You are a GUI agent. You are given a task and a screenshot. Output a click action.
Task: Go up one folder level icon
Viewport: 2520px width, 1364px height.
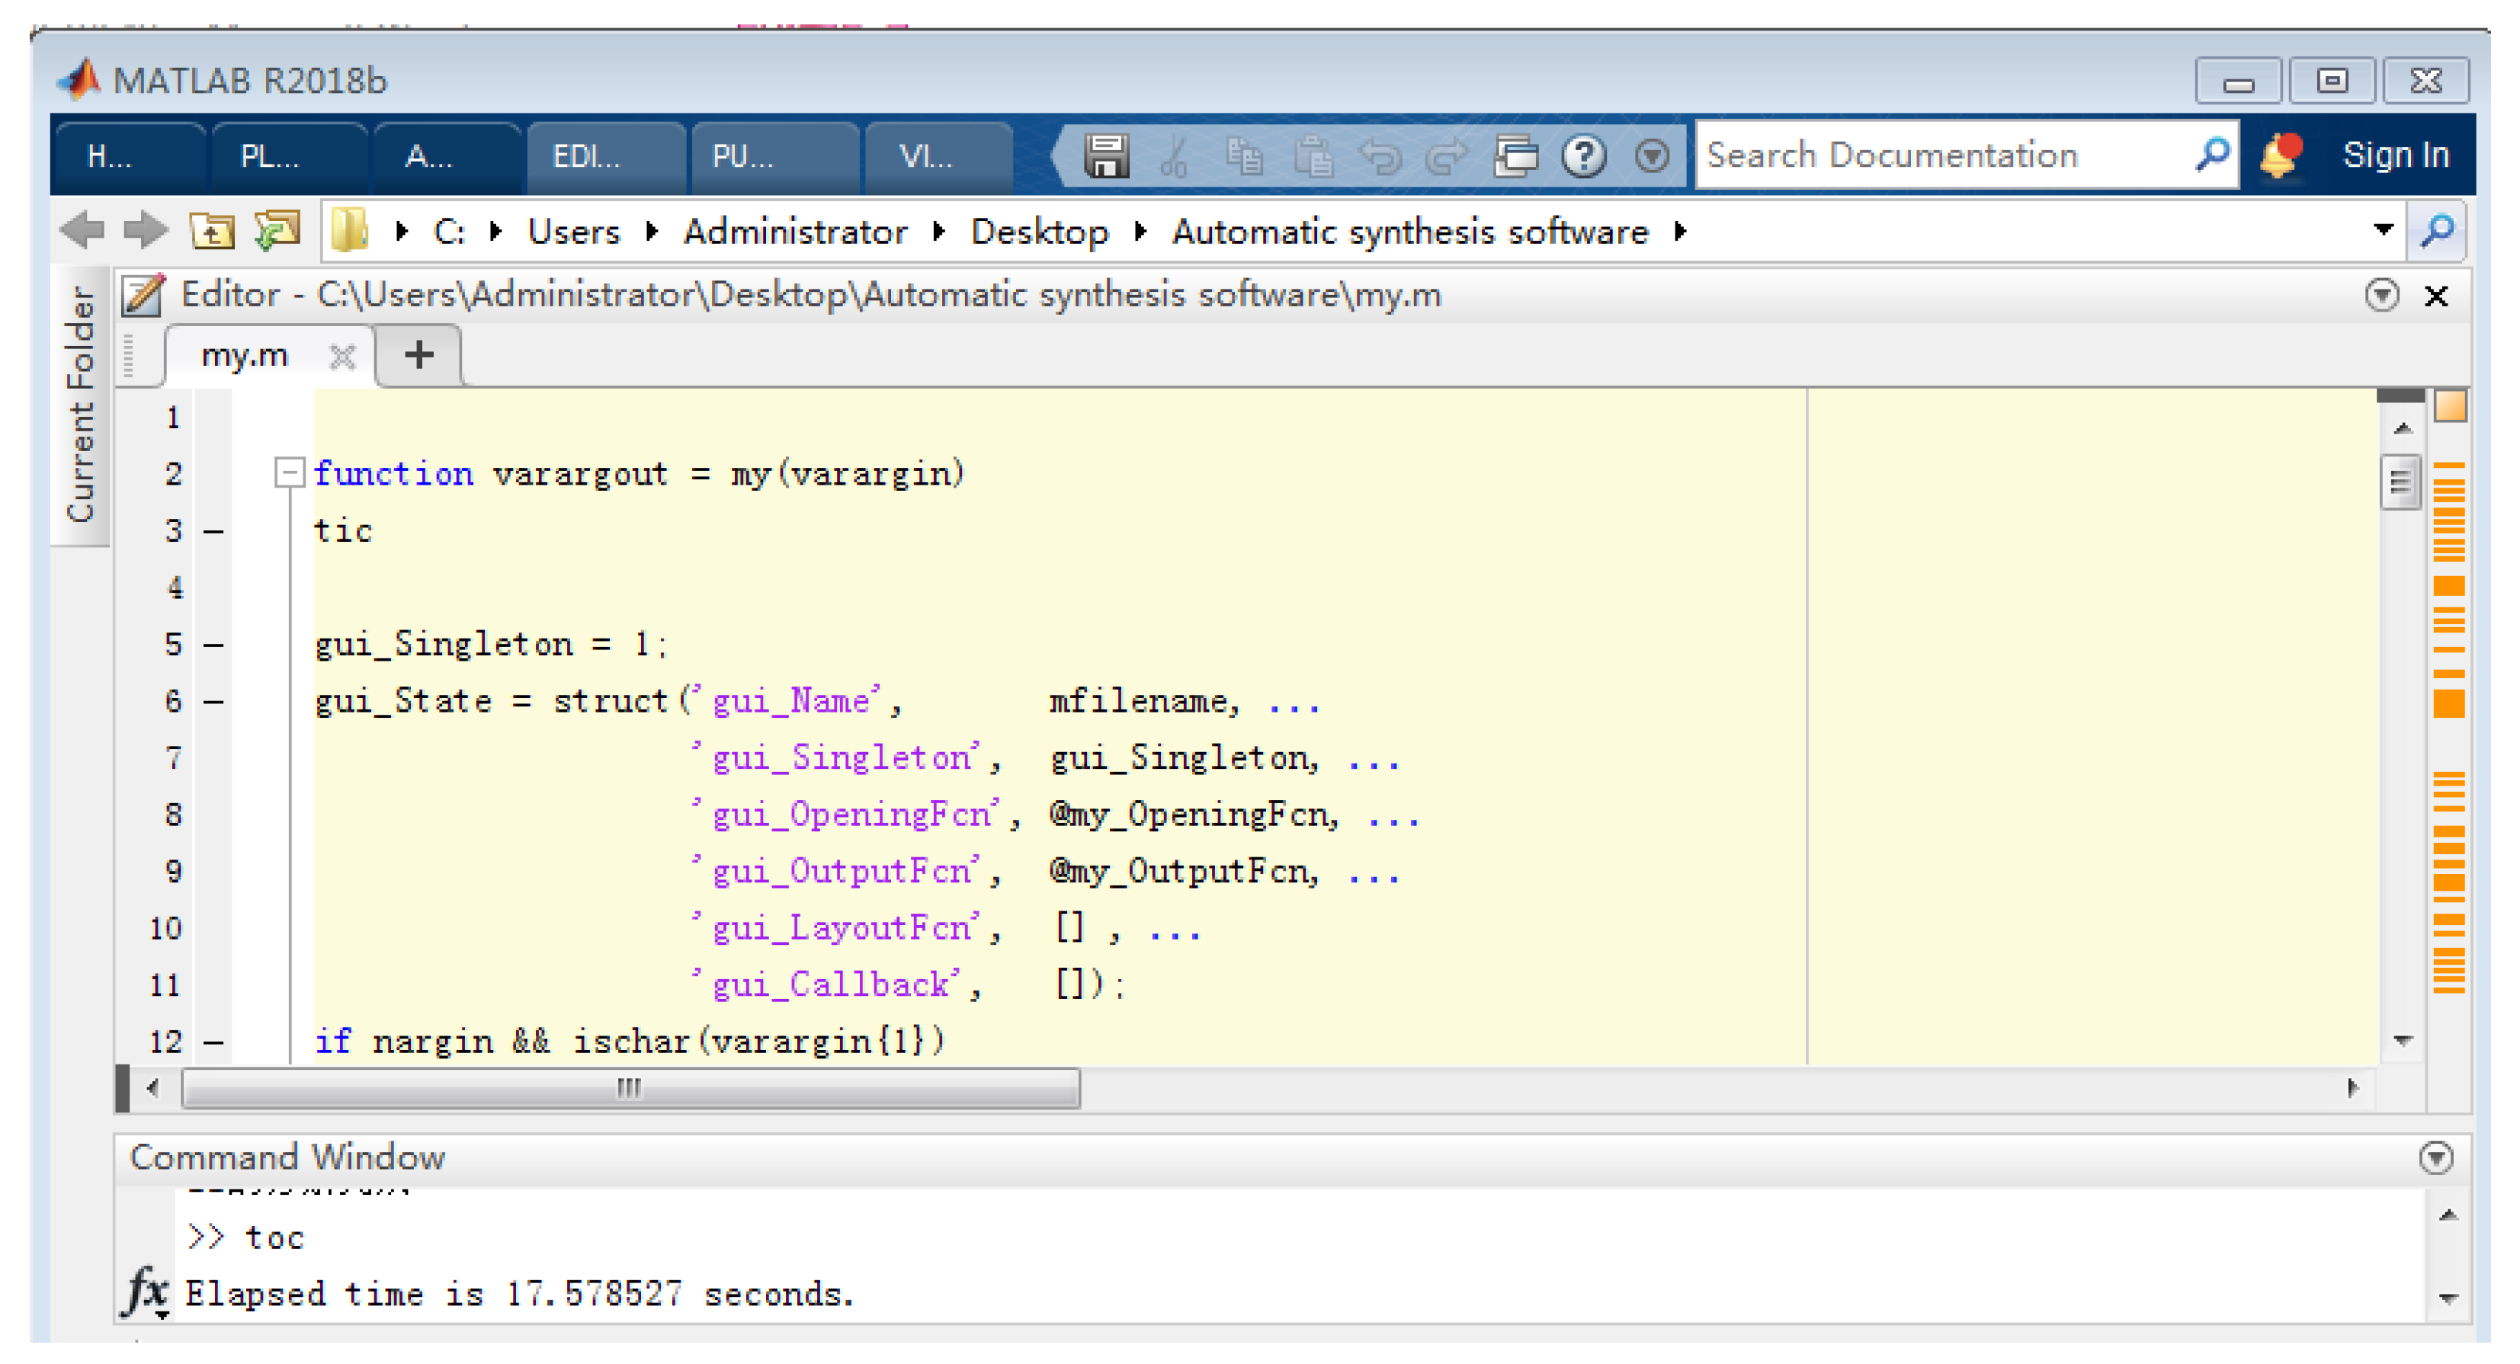coord(211,232)
